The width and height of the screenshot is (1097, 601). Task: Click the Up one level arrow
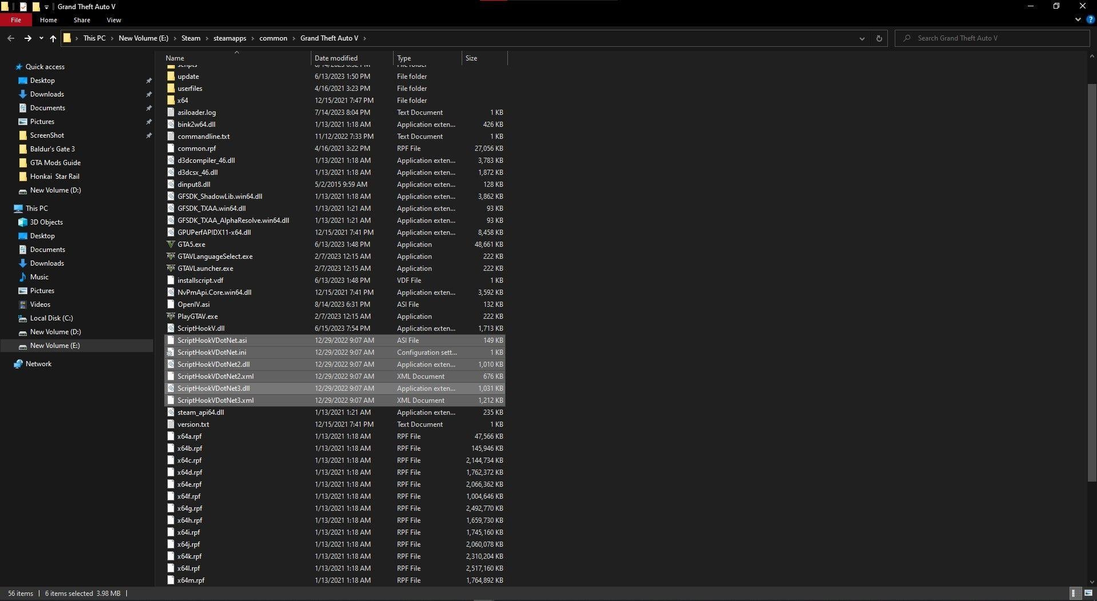tap(53, 38)
